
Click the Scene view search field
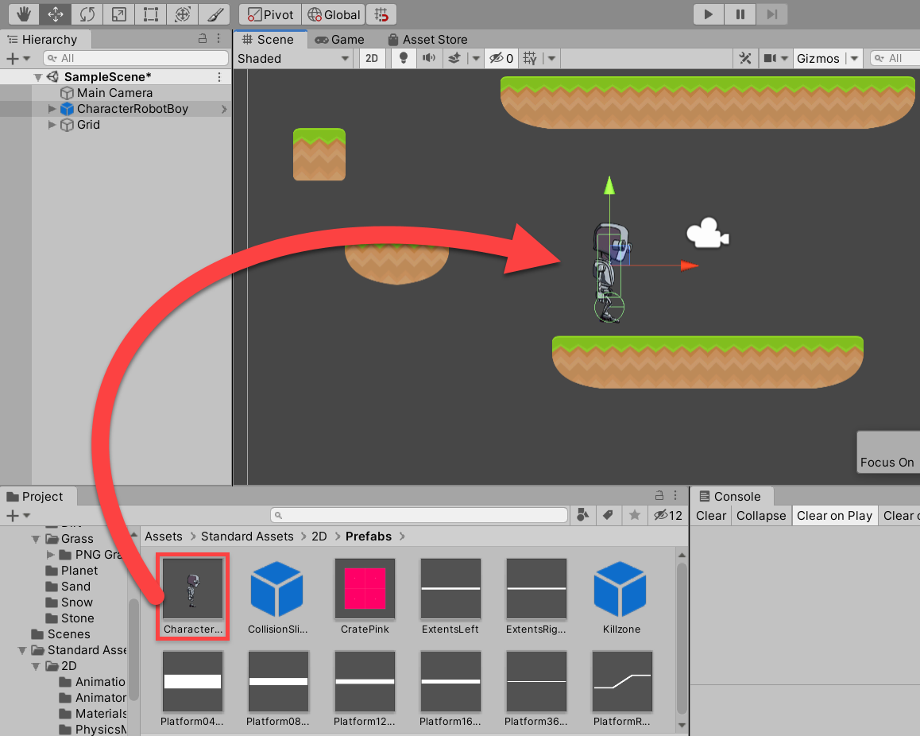[x=895, y=58]
